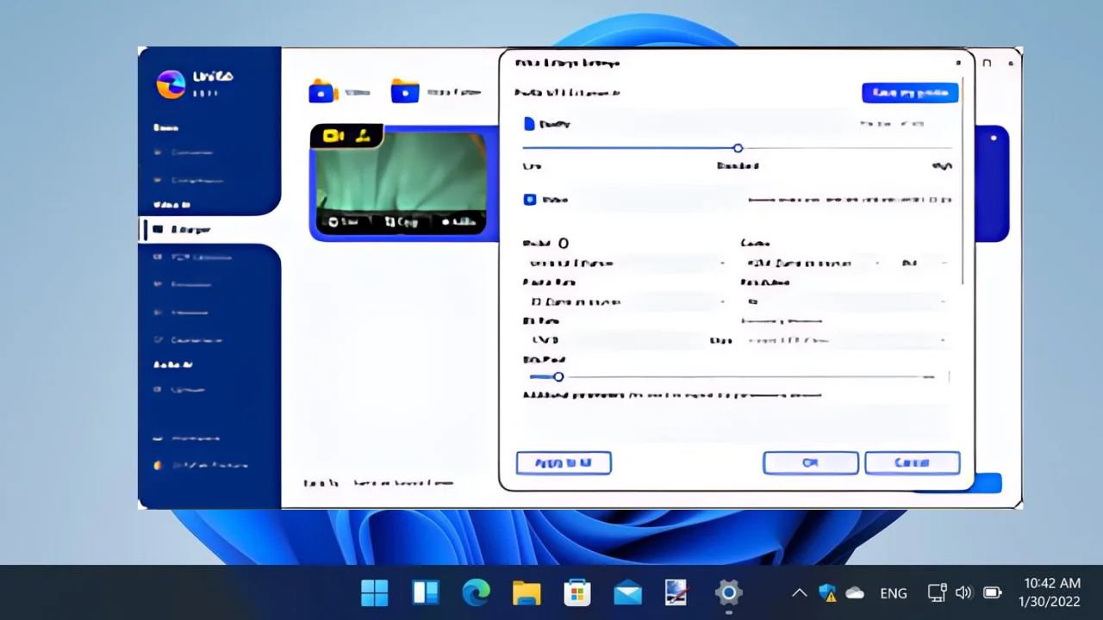The height and width of the screenshot is (620, 1103).
Task: Open the clock showing 10:42 AM
Action: [1050, 592]
